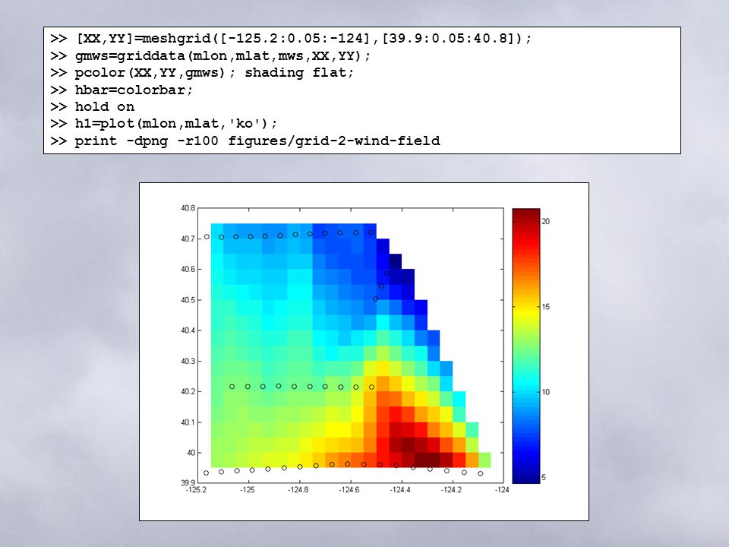This screenshot has width=729, height=547.
Task: Click the colorbar tick label 10
Action: pyautogui.click(x=546, y=392)
